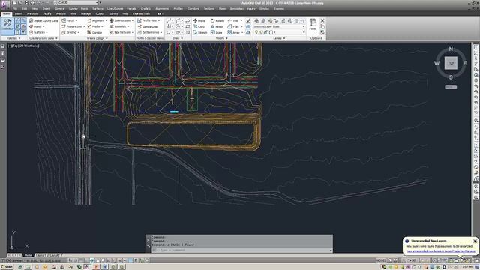Screen dimensions: 480x270
Task: Open the workspace selector dropdown
Action: 76,3
